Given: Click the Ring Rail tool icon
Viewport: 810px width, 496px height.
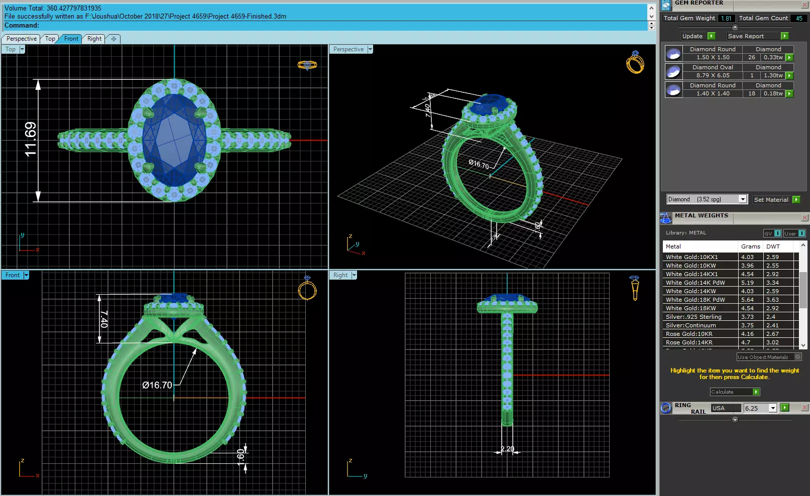Looking at the screenshot, I should (666, 408).
